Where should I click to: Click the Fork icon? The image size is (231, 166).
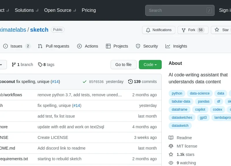click(x=184, y=30)
